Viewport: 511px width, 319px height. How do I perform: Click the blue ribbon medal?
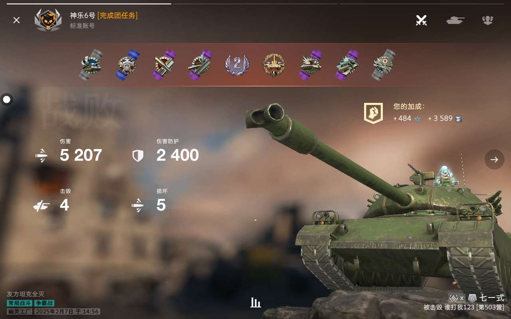click(127, 65)
